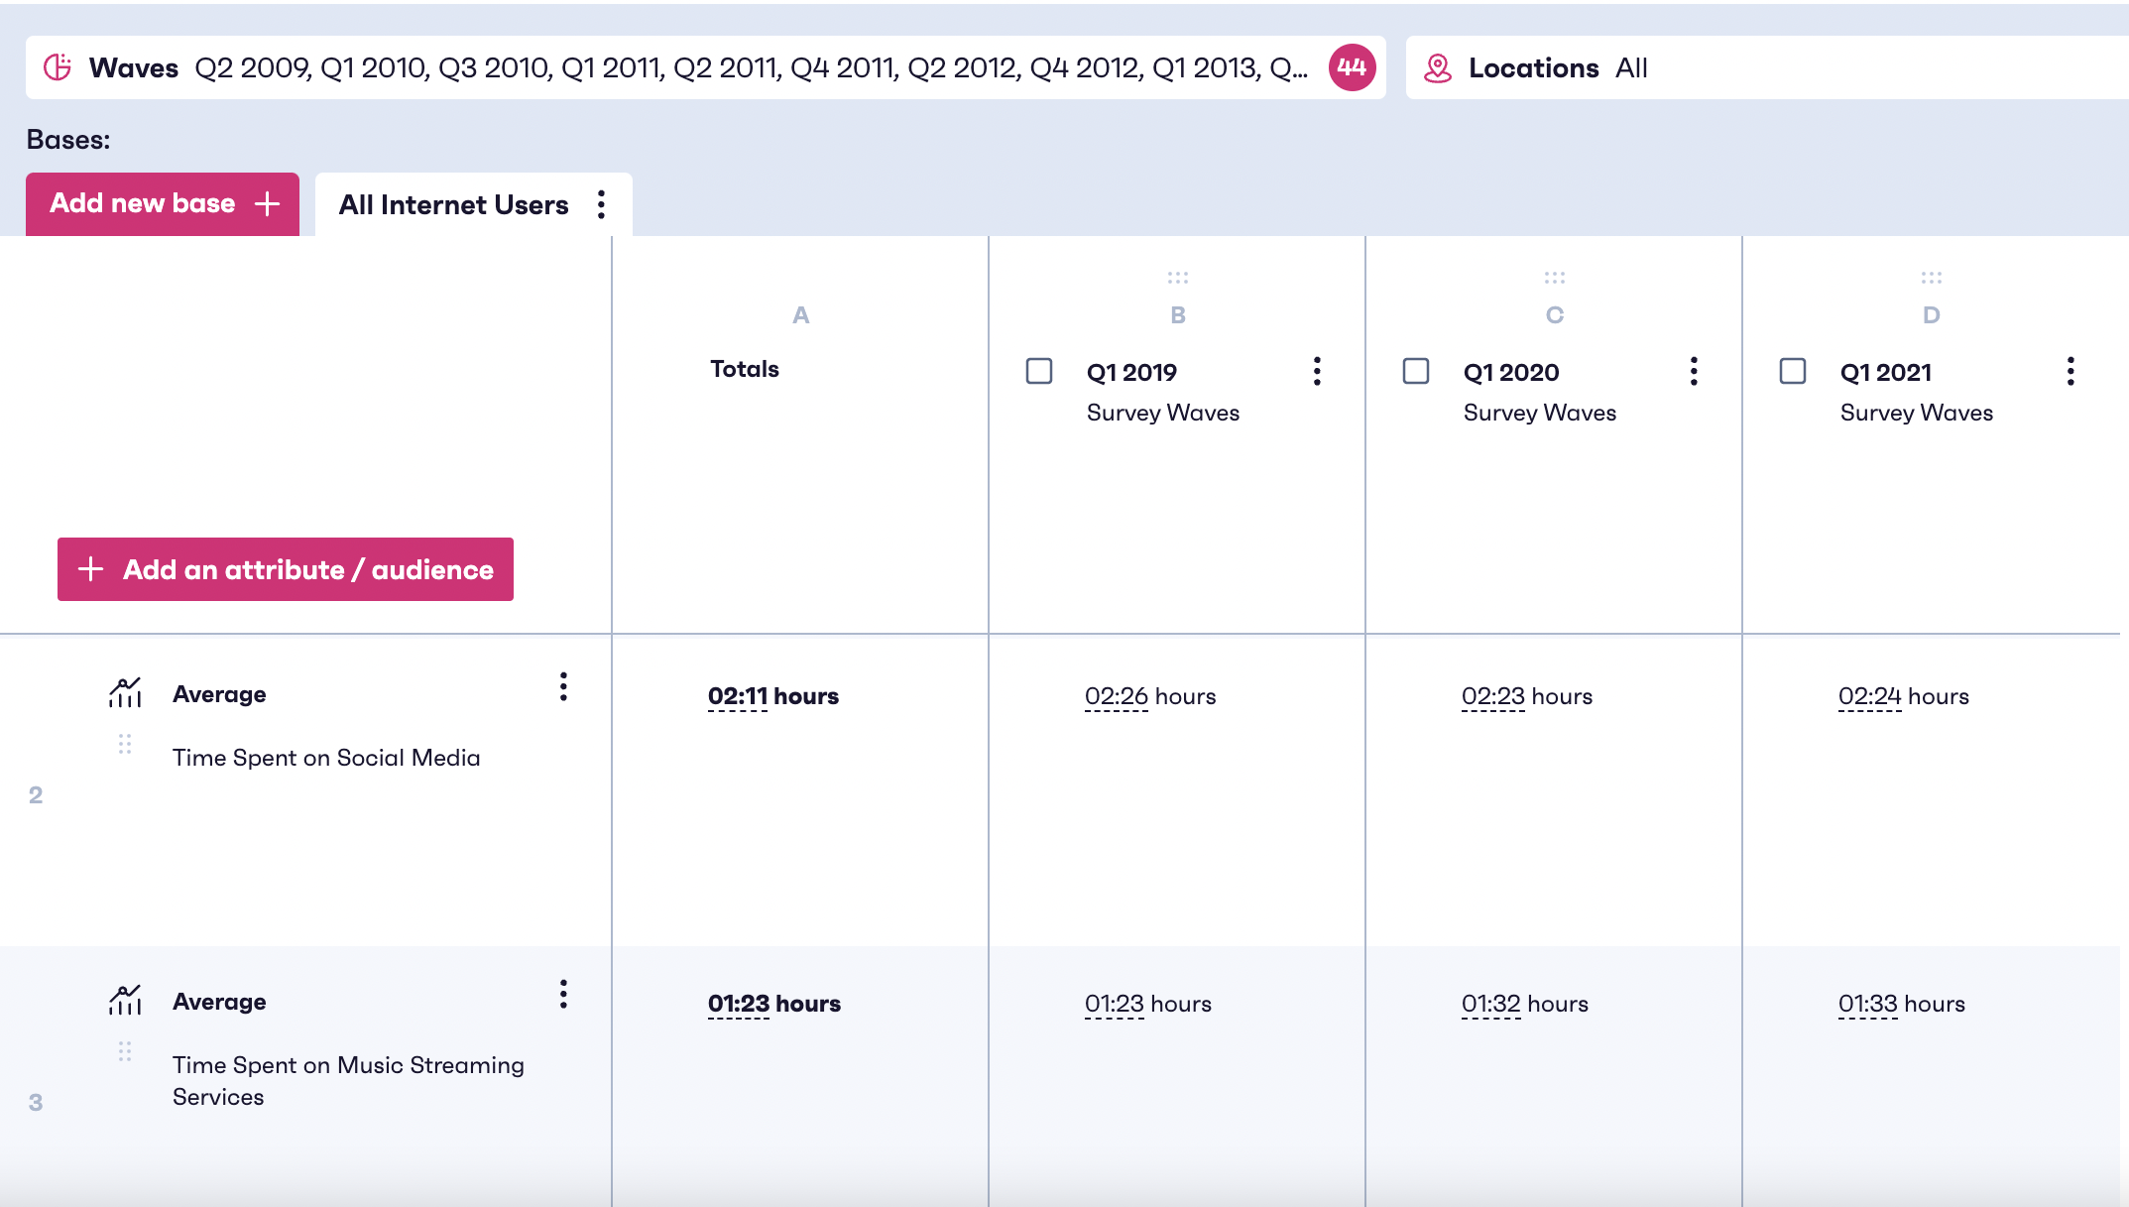The height and width of the screenshot is (1207, 2129).
Task: Click the Add new base button
Action: coord(161,203)
